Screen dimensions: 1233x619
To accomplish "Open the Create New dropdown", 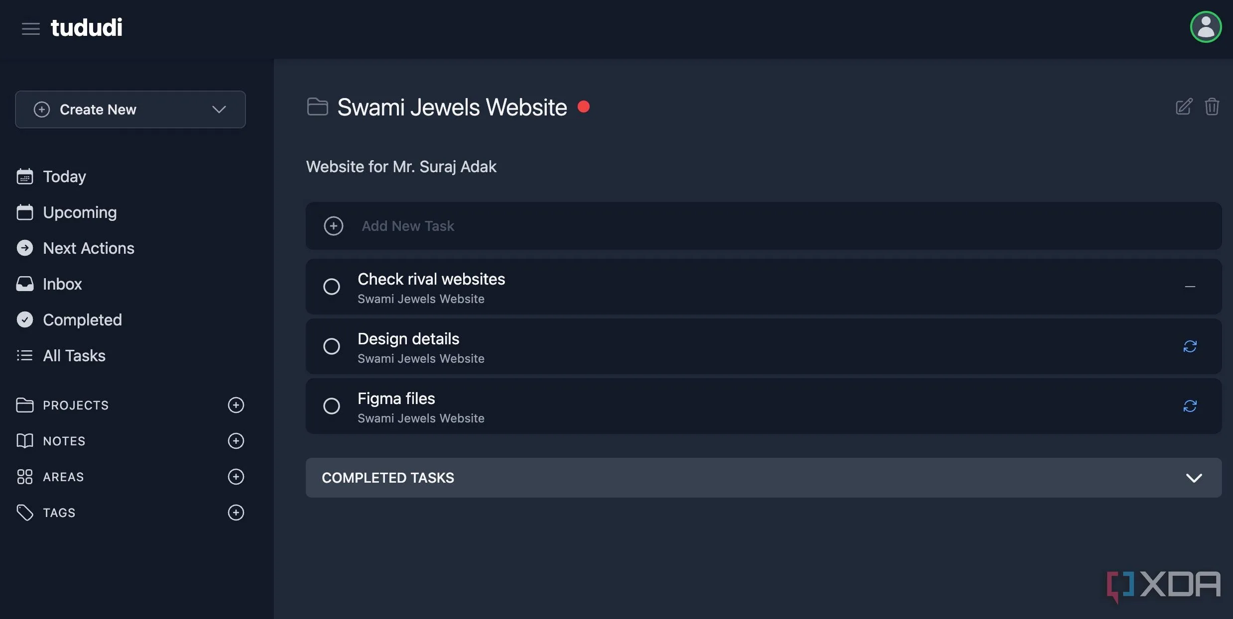I will (x=130, y=109).
